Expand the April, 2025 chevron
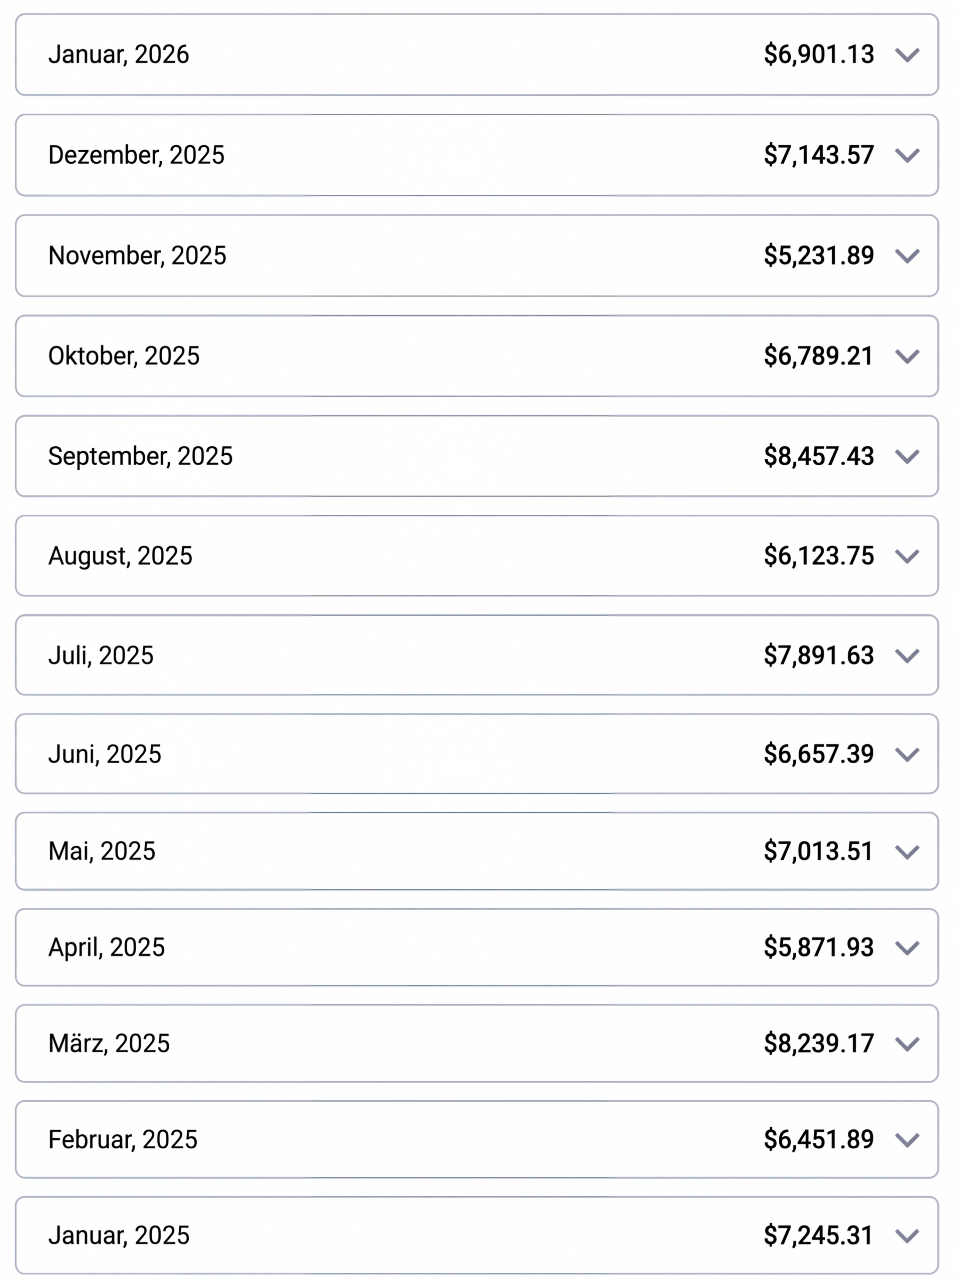Screen dimensions: 957x1282 coord(906,948)
